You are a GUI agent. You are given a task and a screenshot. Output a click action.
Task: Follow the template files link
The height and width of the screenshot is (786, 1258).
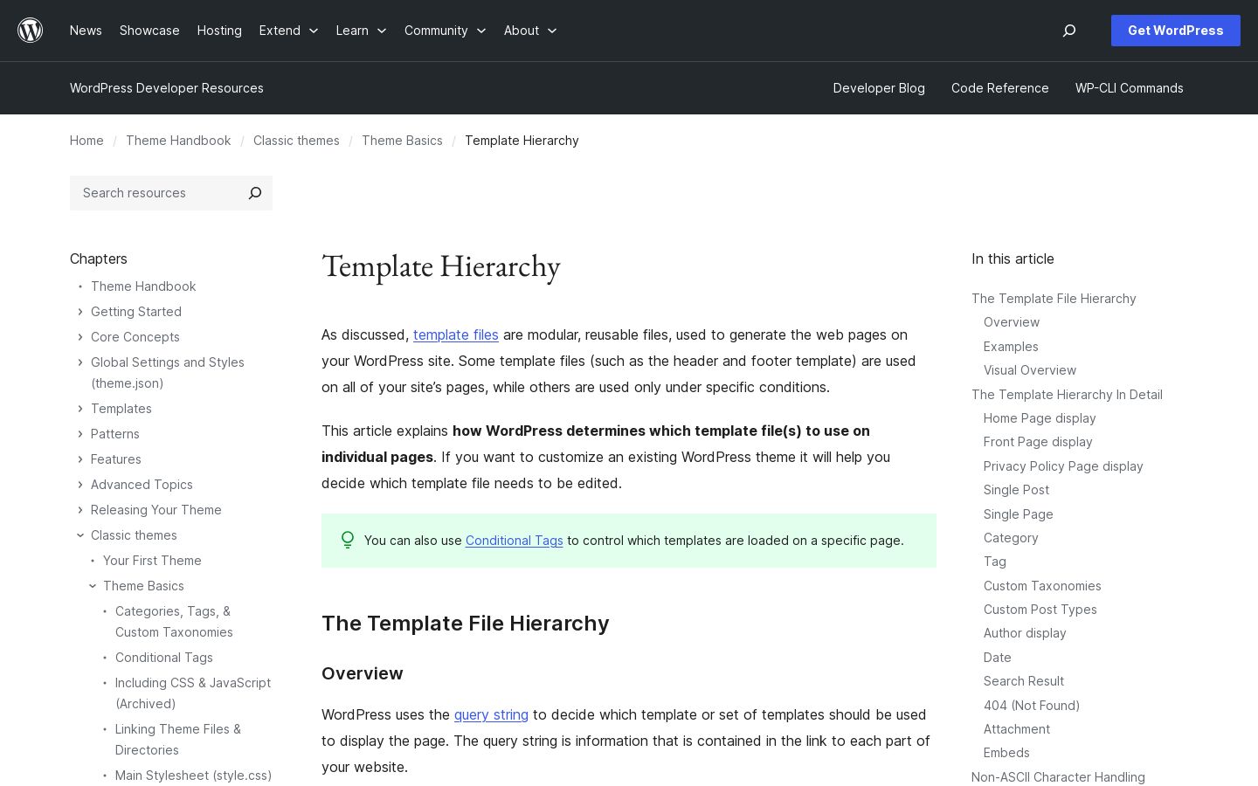pyautogui.click(x=456, y=334)
